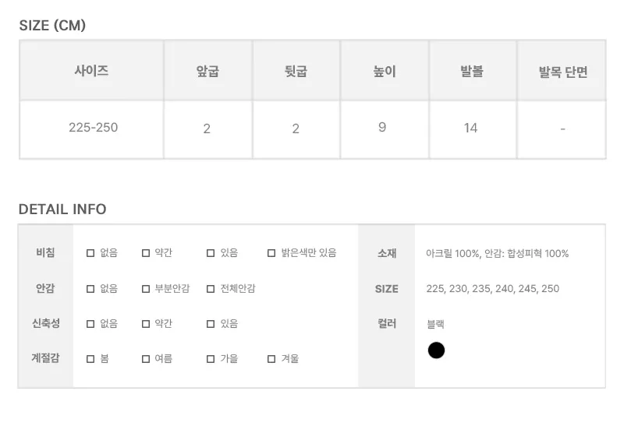624x426 pixels.
Task: Click the 발볼 value 14 cell
Action: pos(473,129)
